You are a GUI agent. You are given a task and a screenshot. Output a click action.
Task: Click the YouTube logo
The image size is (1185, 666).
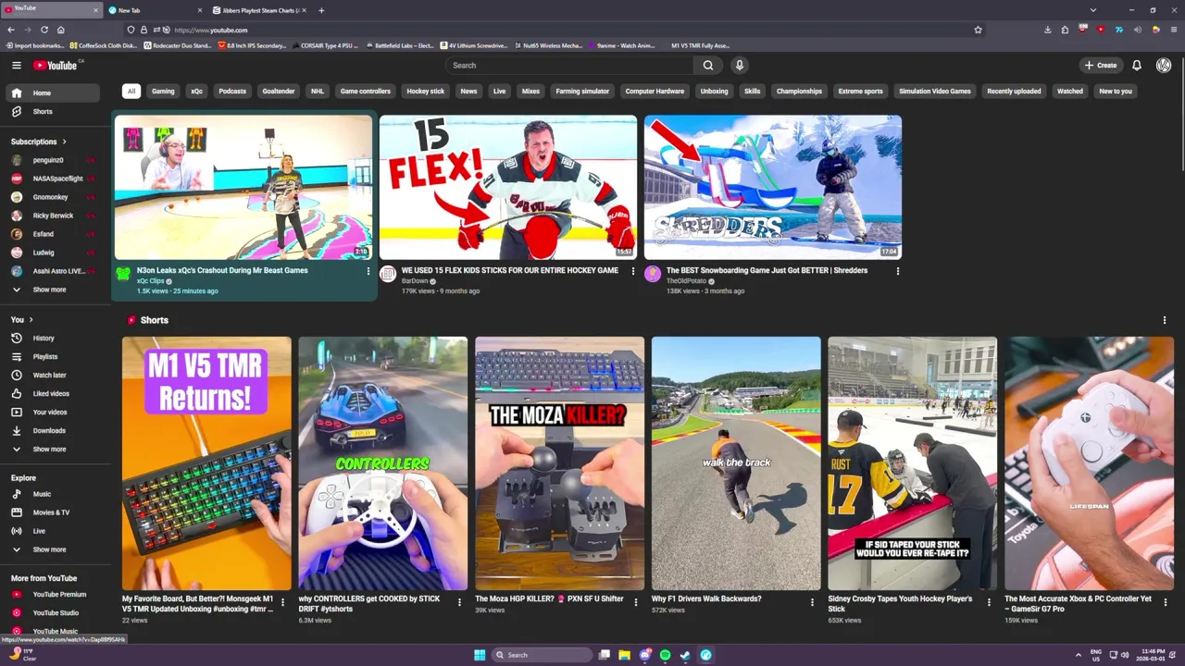(x=56, y=65)
